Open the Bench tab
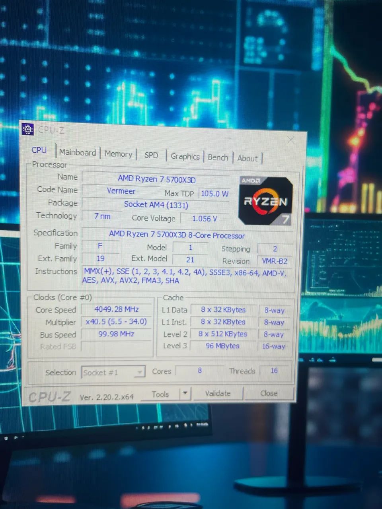The height and width of the screenshot is (509, 382). [218, 157]
